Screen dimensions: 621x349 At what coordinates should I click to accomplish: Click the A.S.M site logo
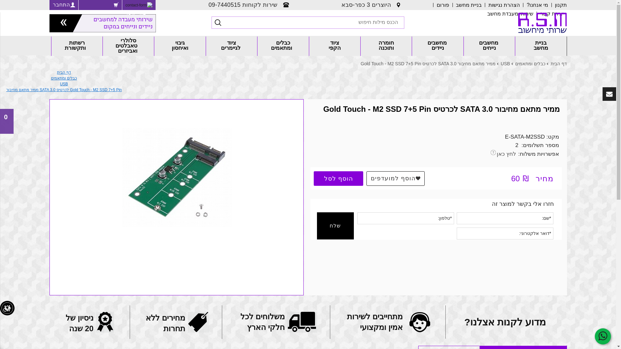click(542, 23)
